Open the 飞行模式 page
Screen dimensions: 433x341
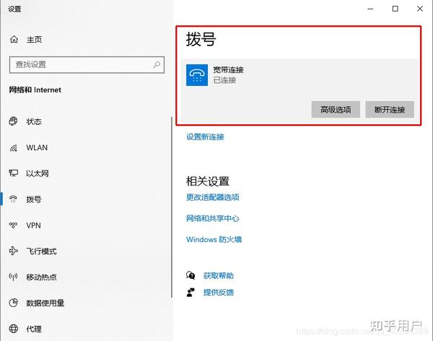[41, 251]
